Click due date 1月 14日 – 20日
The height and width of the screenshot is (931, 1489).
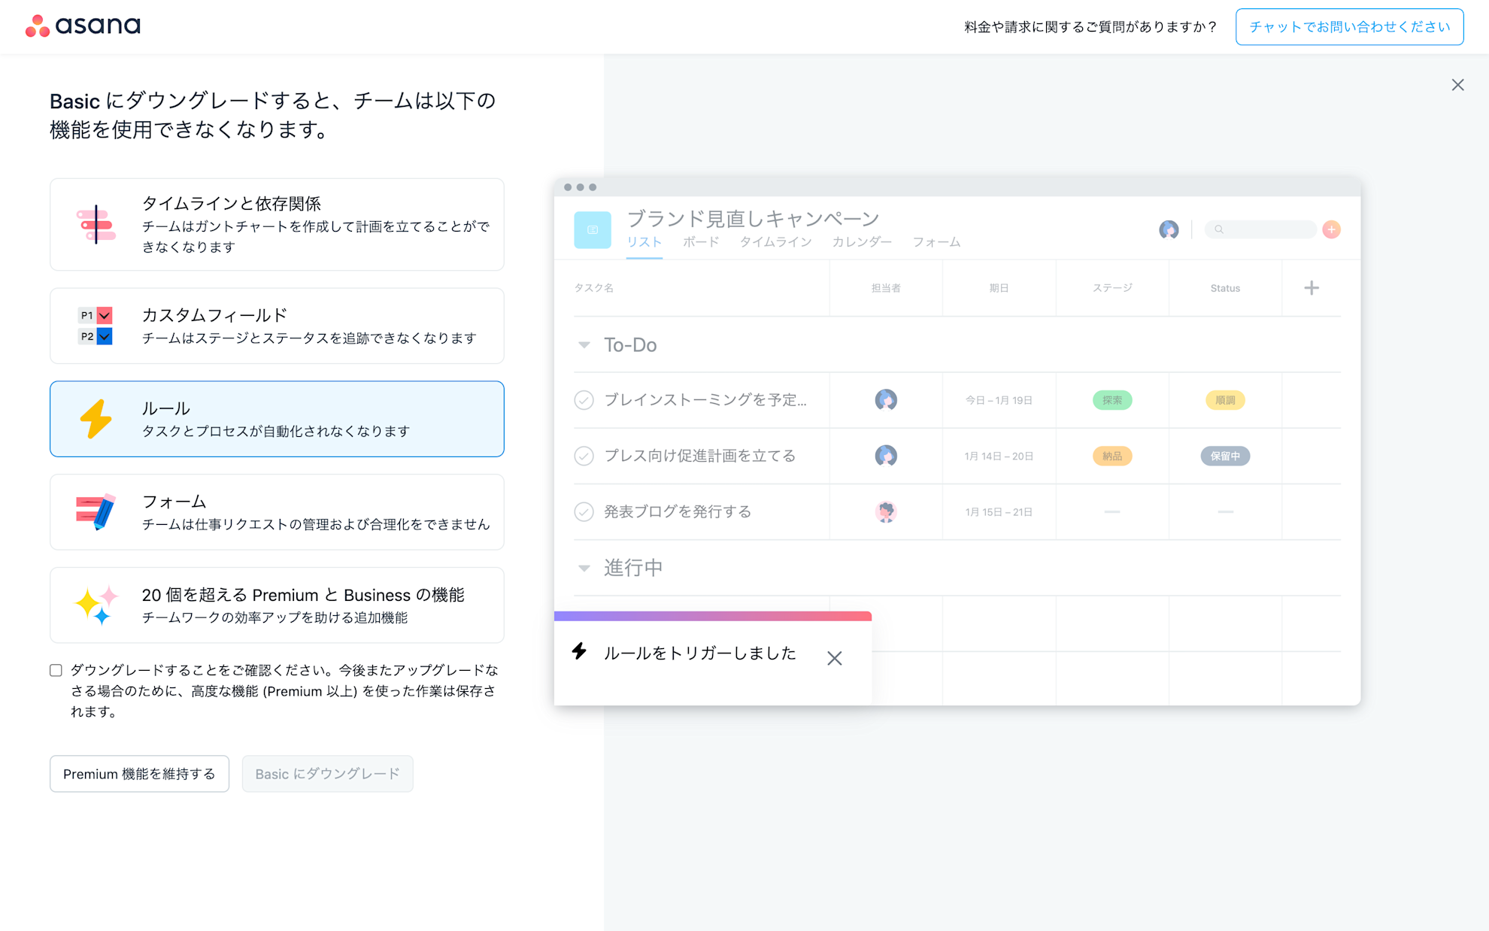(999, 456)
